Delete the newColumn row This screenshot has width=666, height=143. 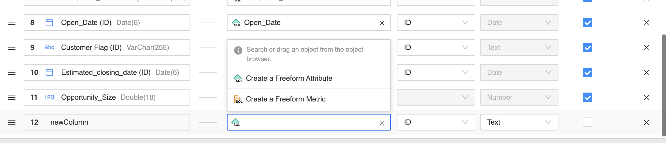(x=646, y=123)
